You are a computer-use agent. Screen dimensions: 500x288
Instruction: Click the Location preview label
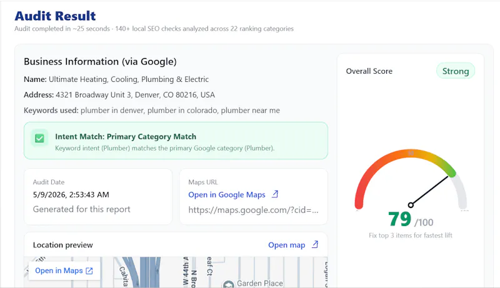coord(63,245)
